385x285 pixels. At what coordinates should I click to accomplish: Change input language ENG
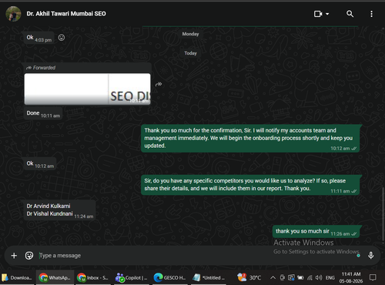pyautogui.click(x=330, y=278)
